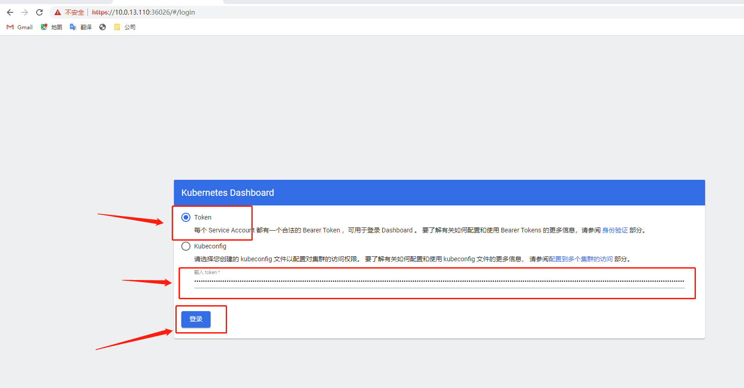
Task: Click the globe bookmark icon
Action: [x=103, y=27]
